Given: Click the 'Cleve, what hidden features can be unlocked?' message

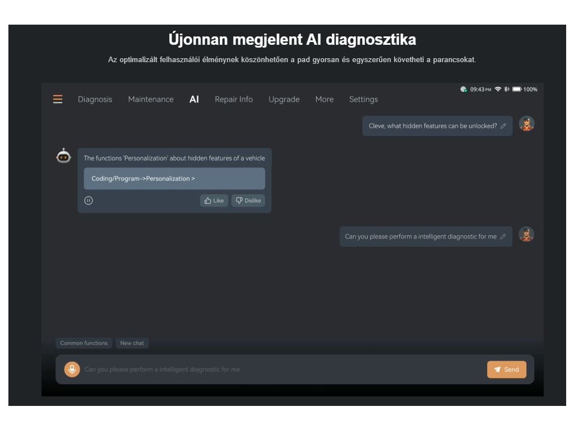Looking at the screenshot, I should click(437, 126).
